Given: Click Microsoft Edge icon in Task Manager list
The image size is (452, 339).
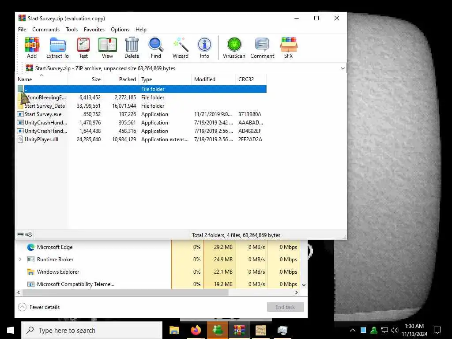Looking at the screenshot, I should click(x=31, y=247).
